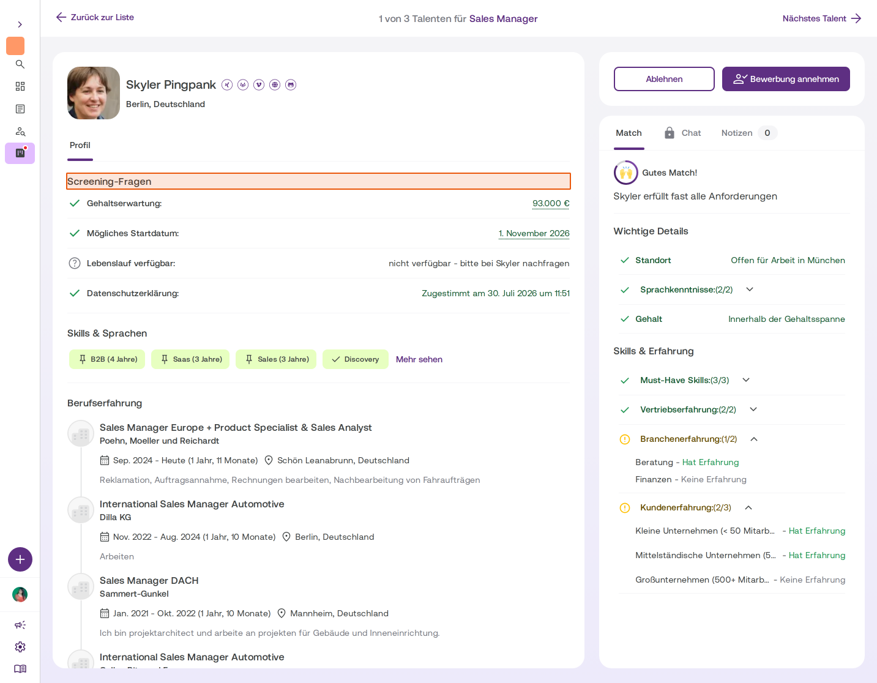Expand the Sprachkenntnisse (2/2) details
Image resolution: width=877 pixels, height=683 pixels.
(x=750, y=289)
